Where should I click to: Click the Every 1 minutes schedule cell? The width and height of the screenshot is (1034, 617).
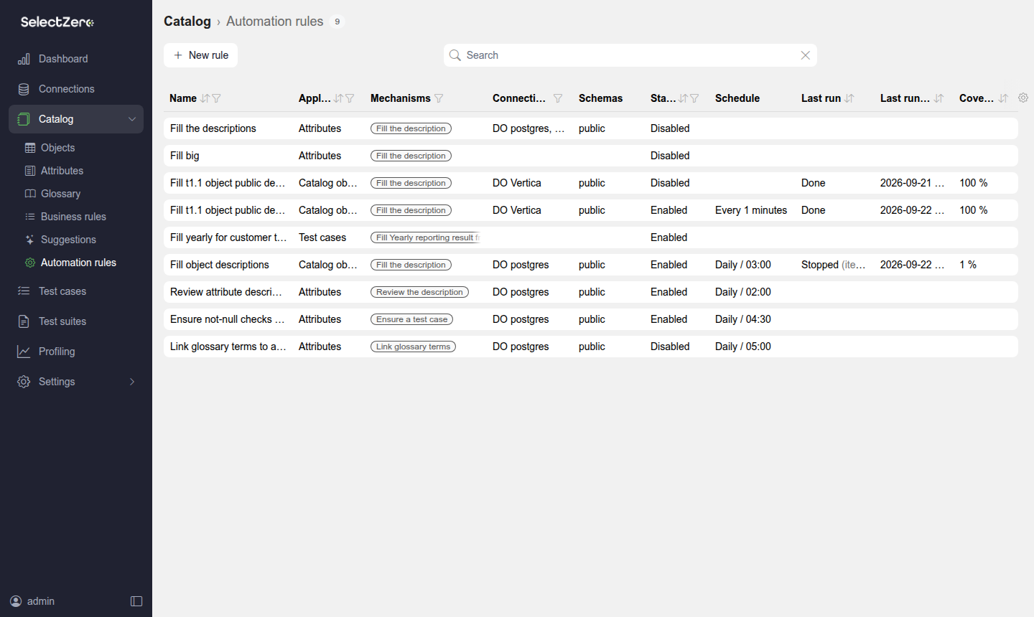click(x=751, y=210)
